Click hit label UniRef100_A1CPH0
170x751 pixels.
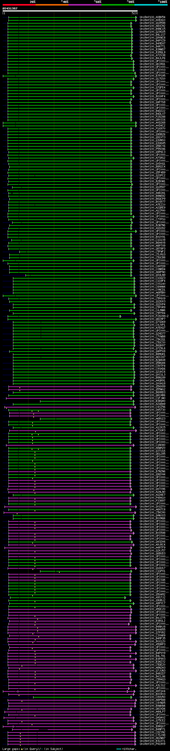pos(152,210)
